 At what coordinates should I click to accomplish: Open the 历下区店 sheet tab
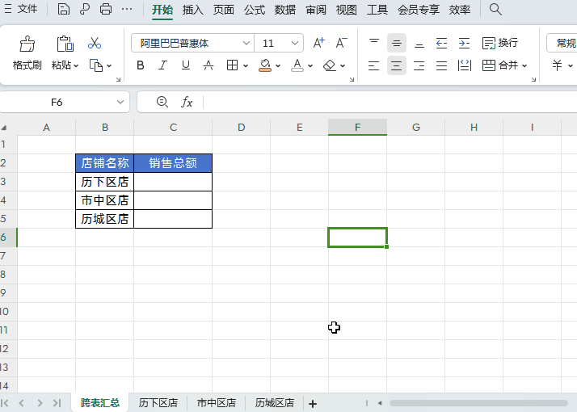158,403
